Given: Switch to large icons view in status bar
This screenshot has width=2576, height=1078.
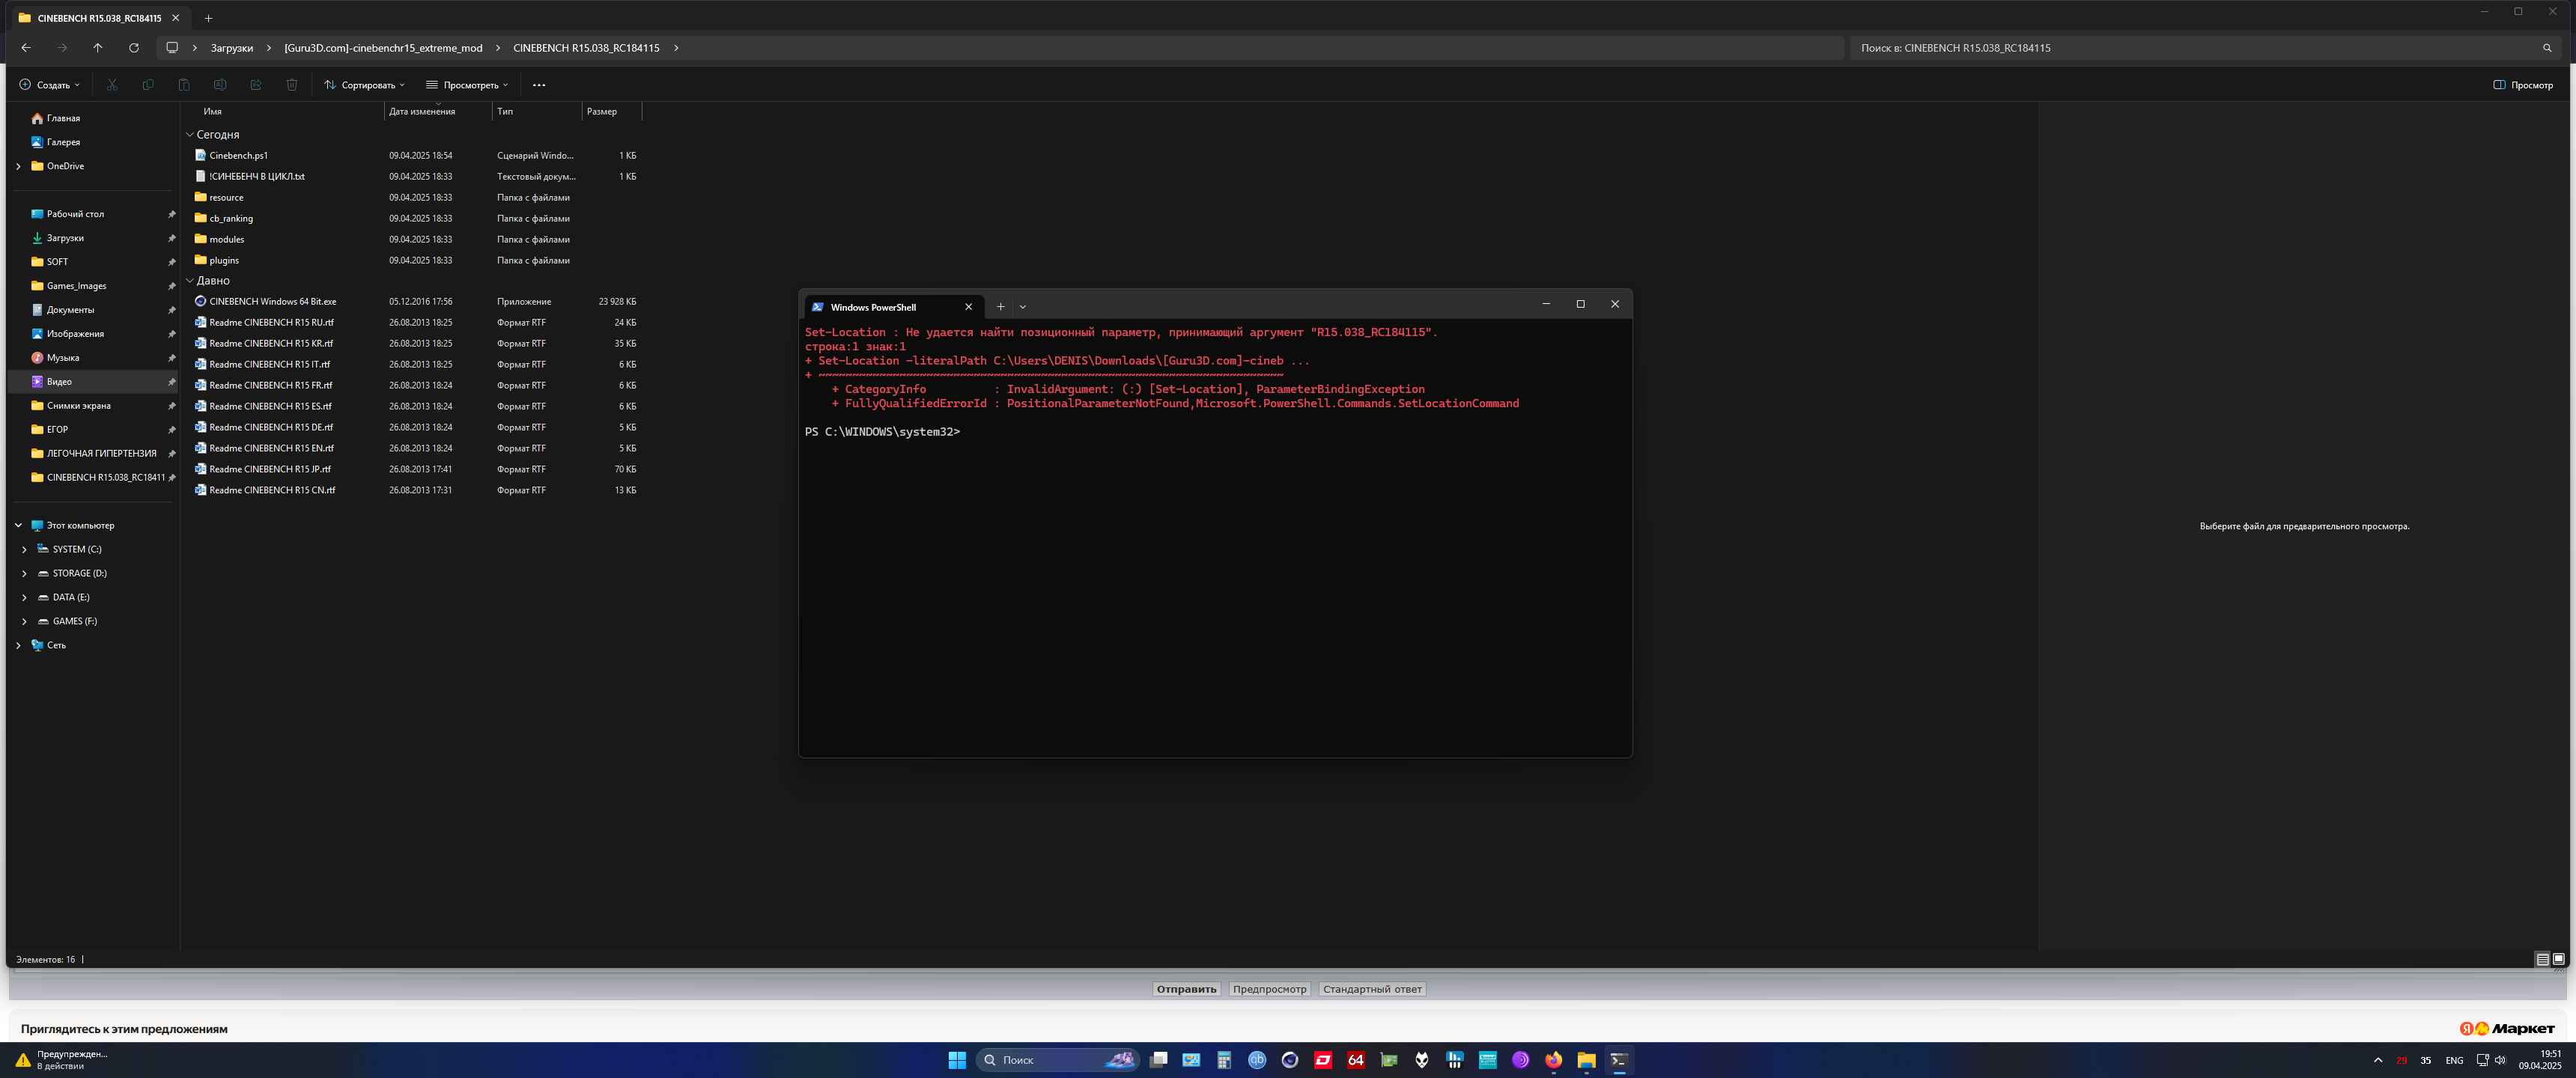Looking at the screenshot, I should pos(2558,959).
